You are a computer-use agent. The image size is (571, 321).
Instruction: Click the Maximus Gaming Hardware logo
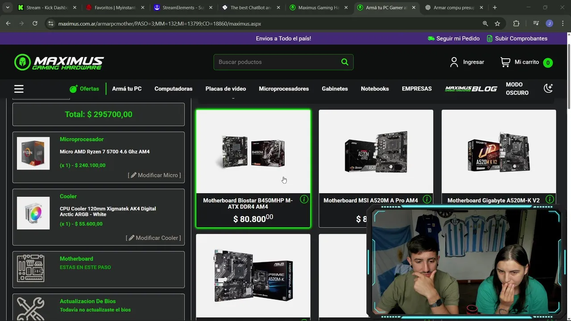[x=59, y=62]
